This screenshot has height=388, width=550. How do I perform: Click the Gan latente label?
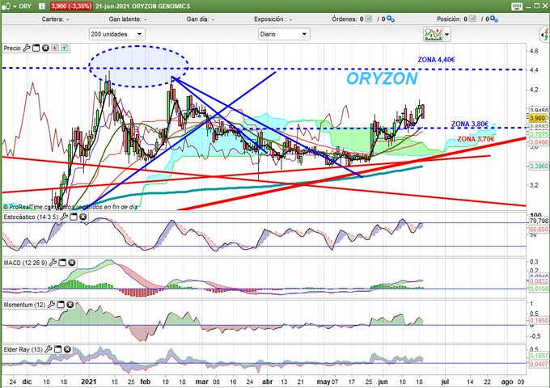click(125, 19)
